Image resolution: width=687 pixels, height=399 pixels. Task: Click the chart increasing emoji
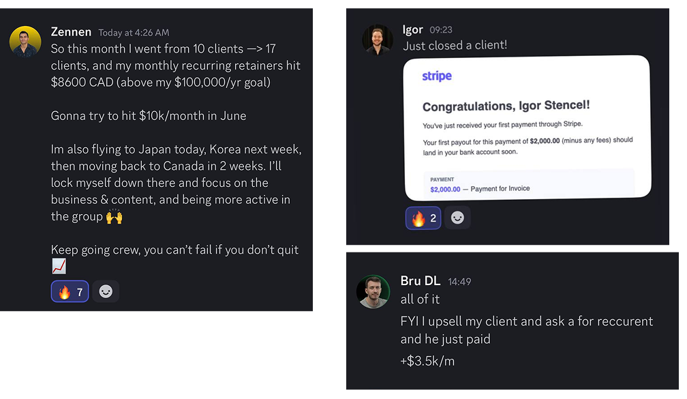tap(59, 267)
